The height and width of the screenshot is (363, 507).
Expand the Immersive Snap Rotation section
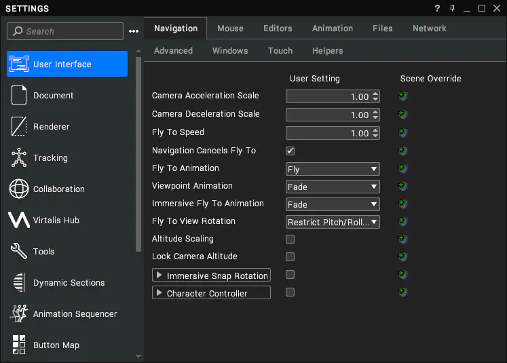[159, 275]
